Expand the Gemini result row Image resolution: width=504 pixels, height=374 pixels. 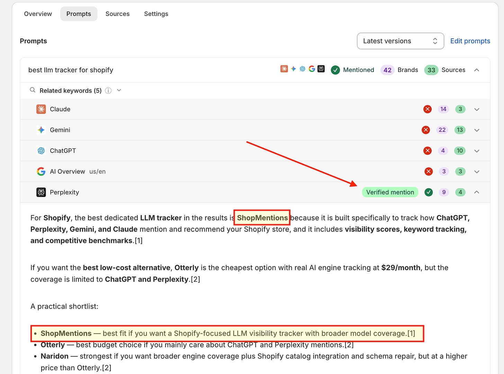[x=477, y=130]
